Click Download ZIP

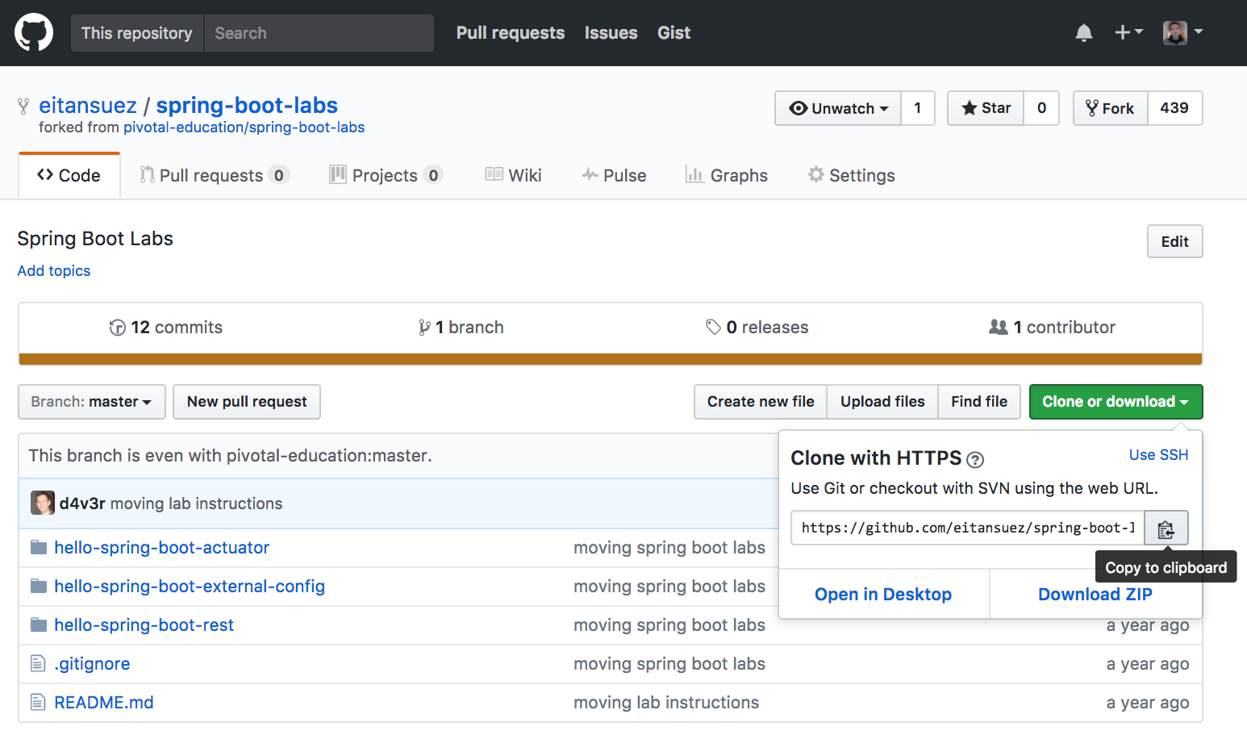click(1095, 595)
